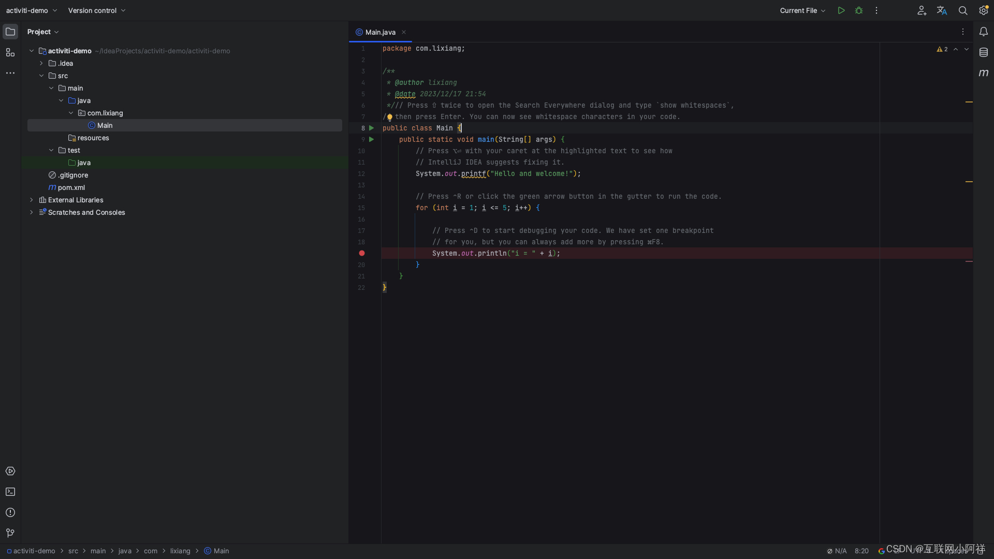Viewport: 994px width, 559px height.
Task: Click line number 22 in gutter
Action: pyautogui.click(x=361, y=288)
